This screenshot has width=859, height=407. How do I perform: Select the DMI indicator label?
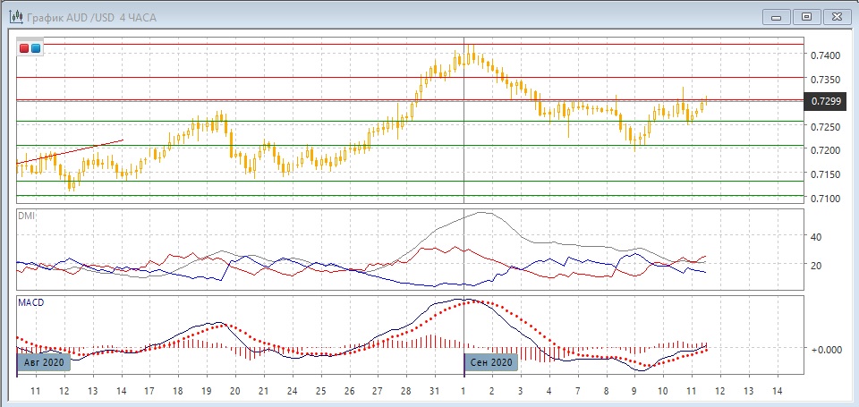coord(27,216)
